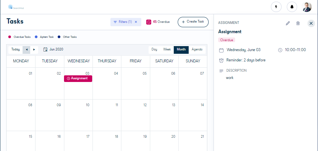The height and width of the screenshot is (151, 318).
Task: Select the Month view tab
Action: coord(181,50)
